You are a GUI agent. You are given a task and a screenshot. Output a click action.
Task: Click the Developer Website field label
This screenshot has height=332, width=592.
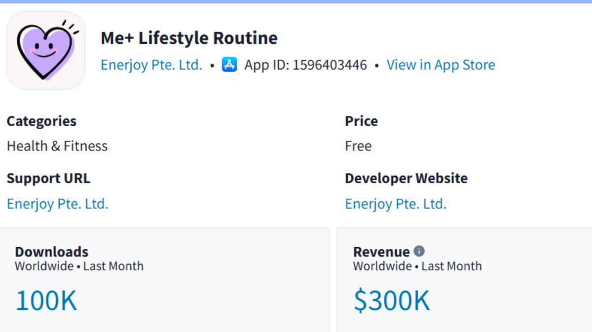point(406,178)
